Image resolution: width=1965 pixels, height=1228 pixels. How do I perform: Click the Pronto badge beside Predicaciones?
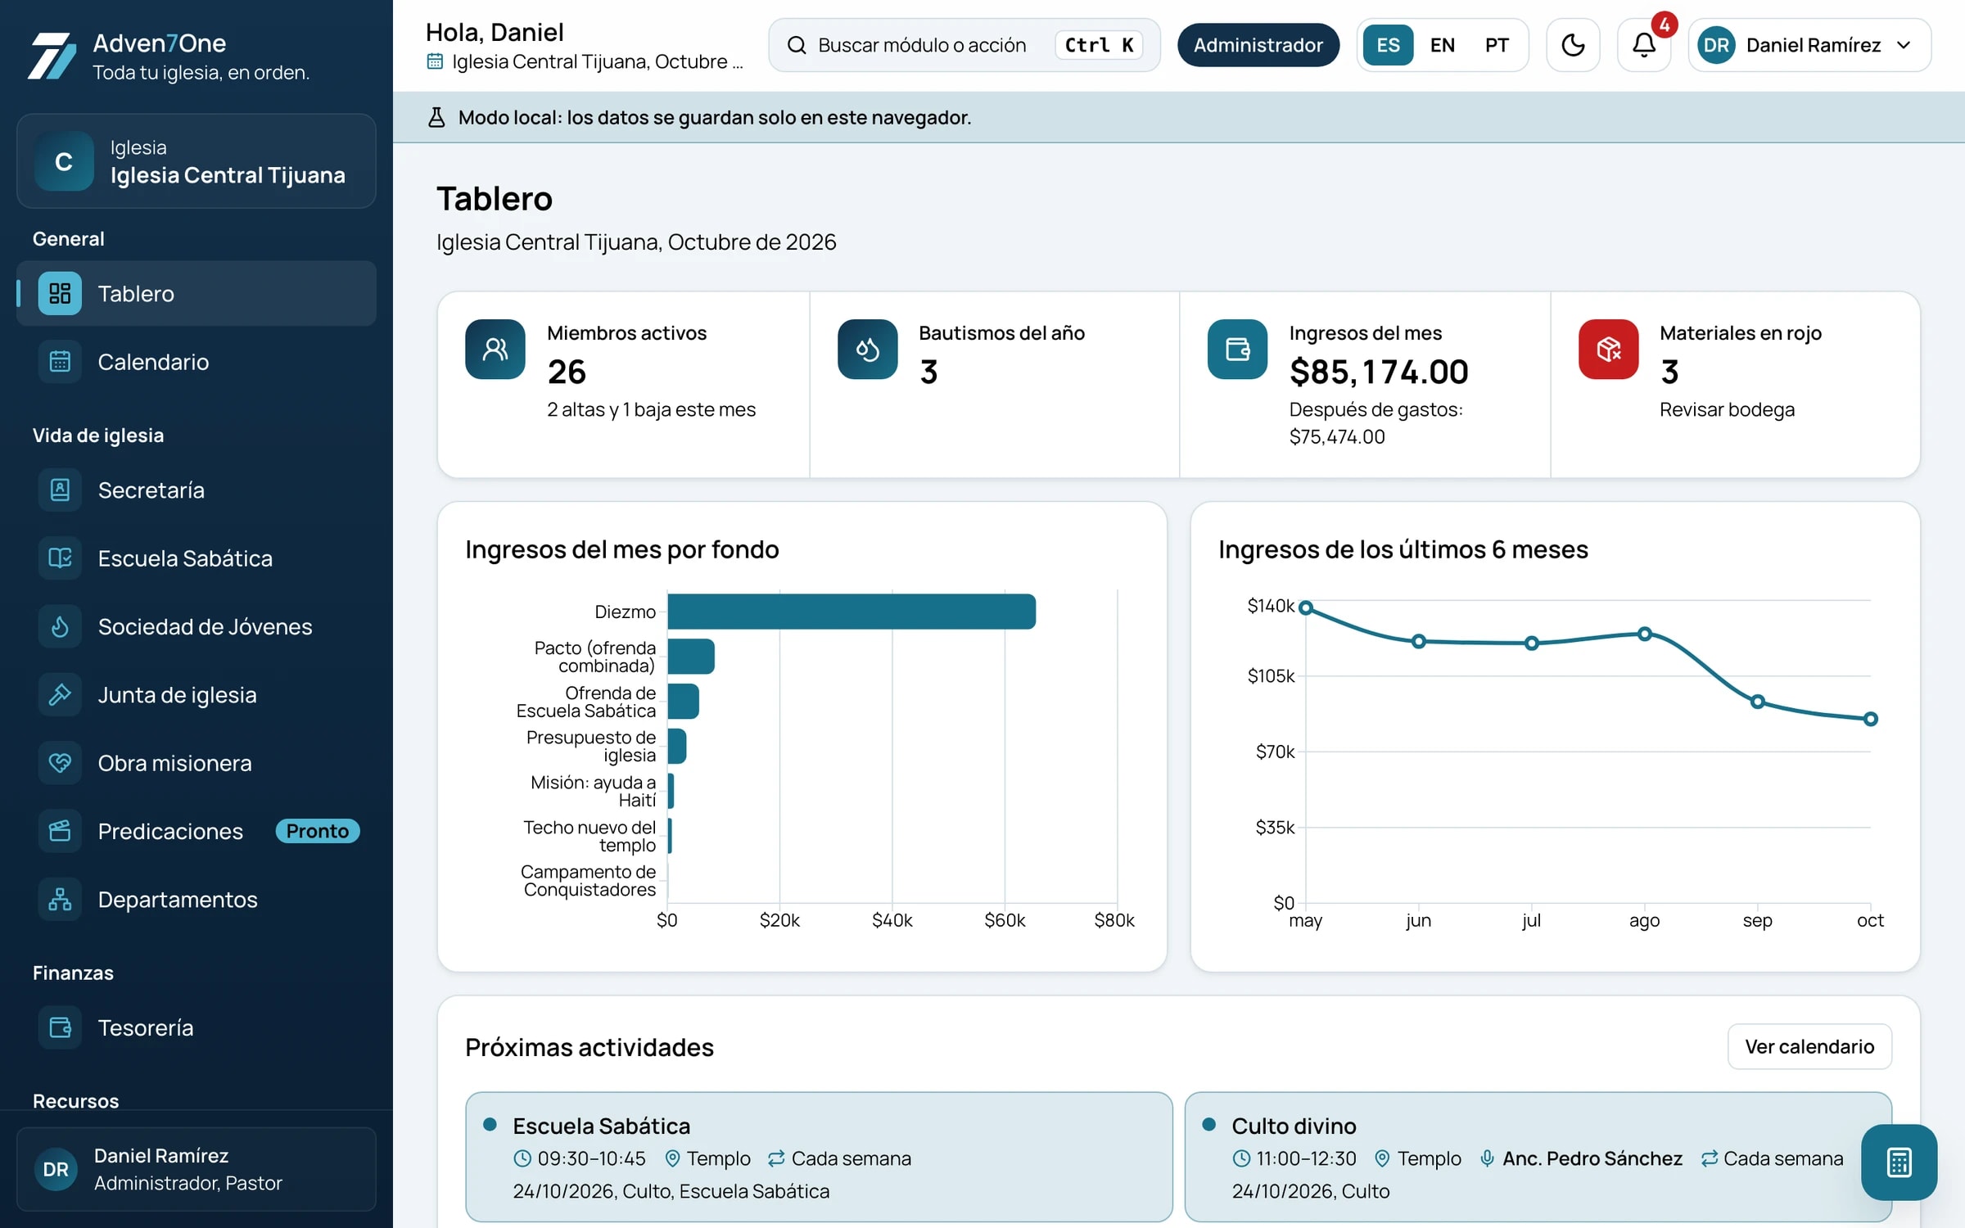click(318, 831)
